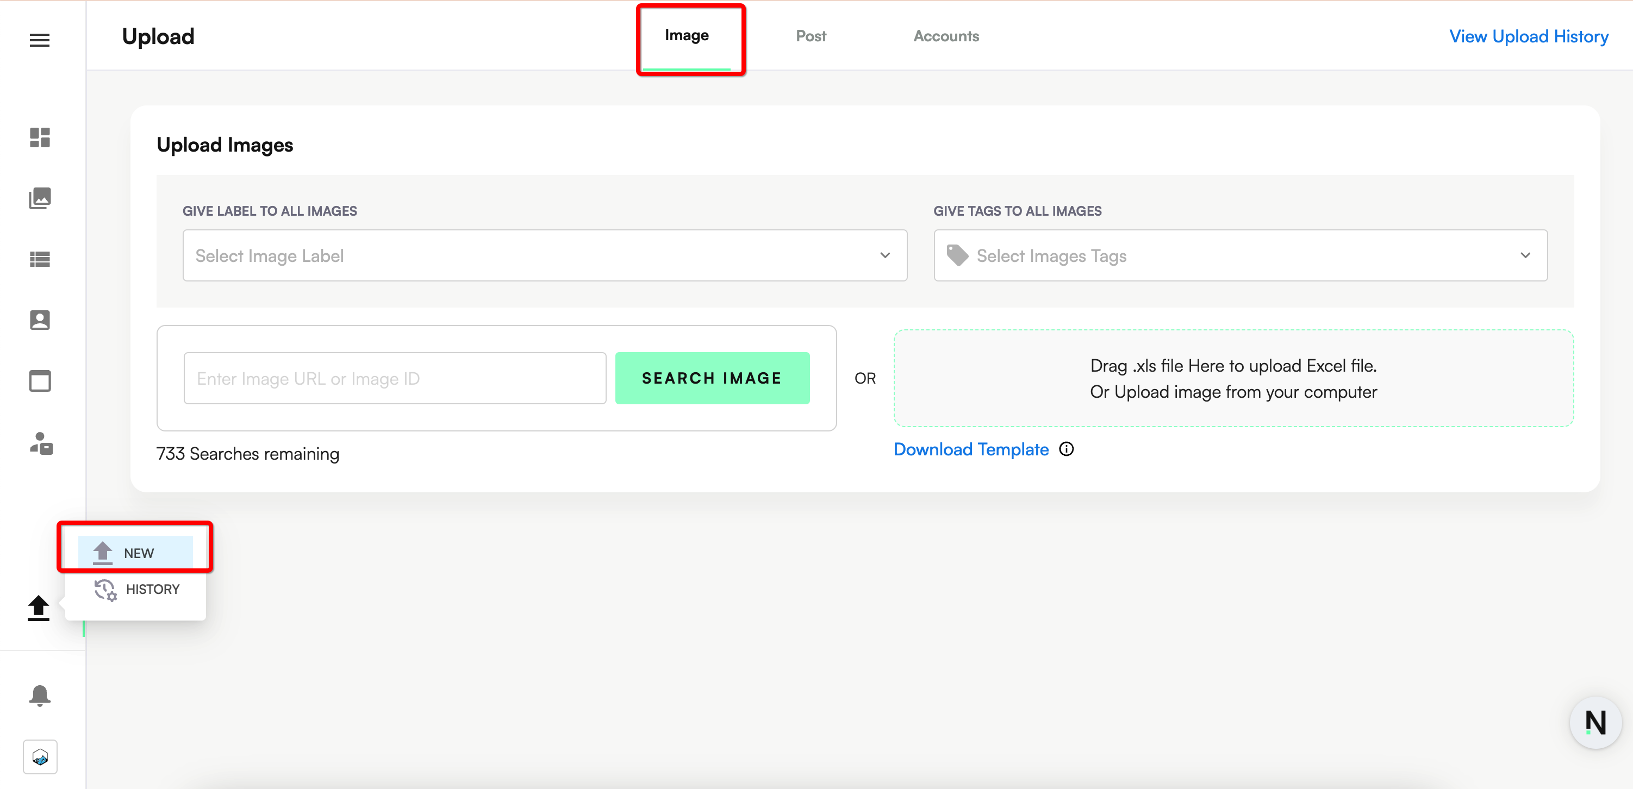This screenshot has width=1633, height=789.
Task: Focus the Image URL or Image ID field
Action: [x=394, y=378]
